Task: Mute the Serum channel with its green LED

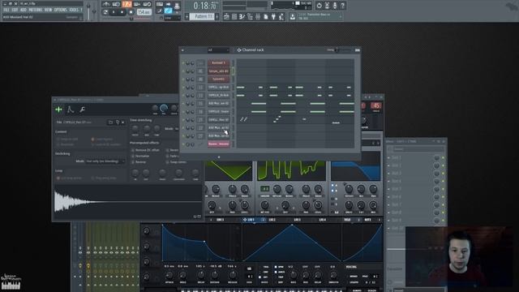Action: 183,71
